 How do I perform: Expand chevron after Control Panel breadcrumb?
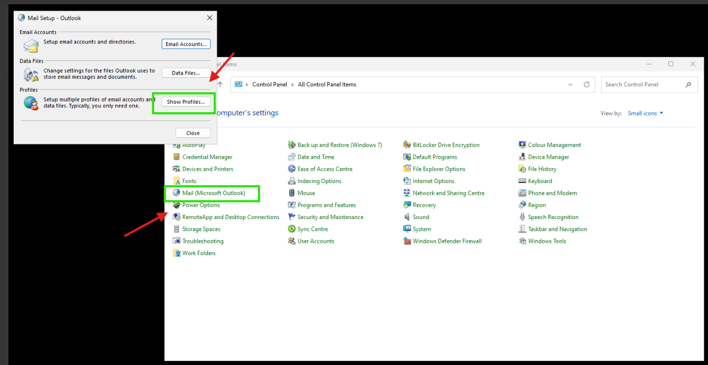click(292, 85)
